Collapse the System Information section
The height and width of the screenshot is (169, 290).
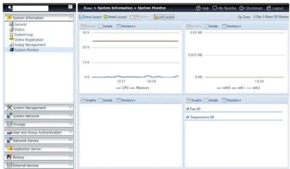70,17
